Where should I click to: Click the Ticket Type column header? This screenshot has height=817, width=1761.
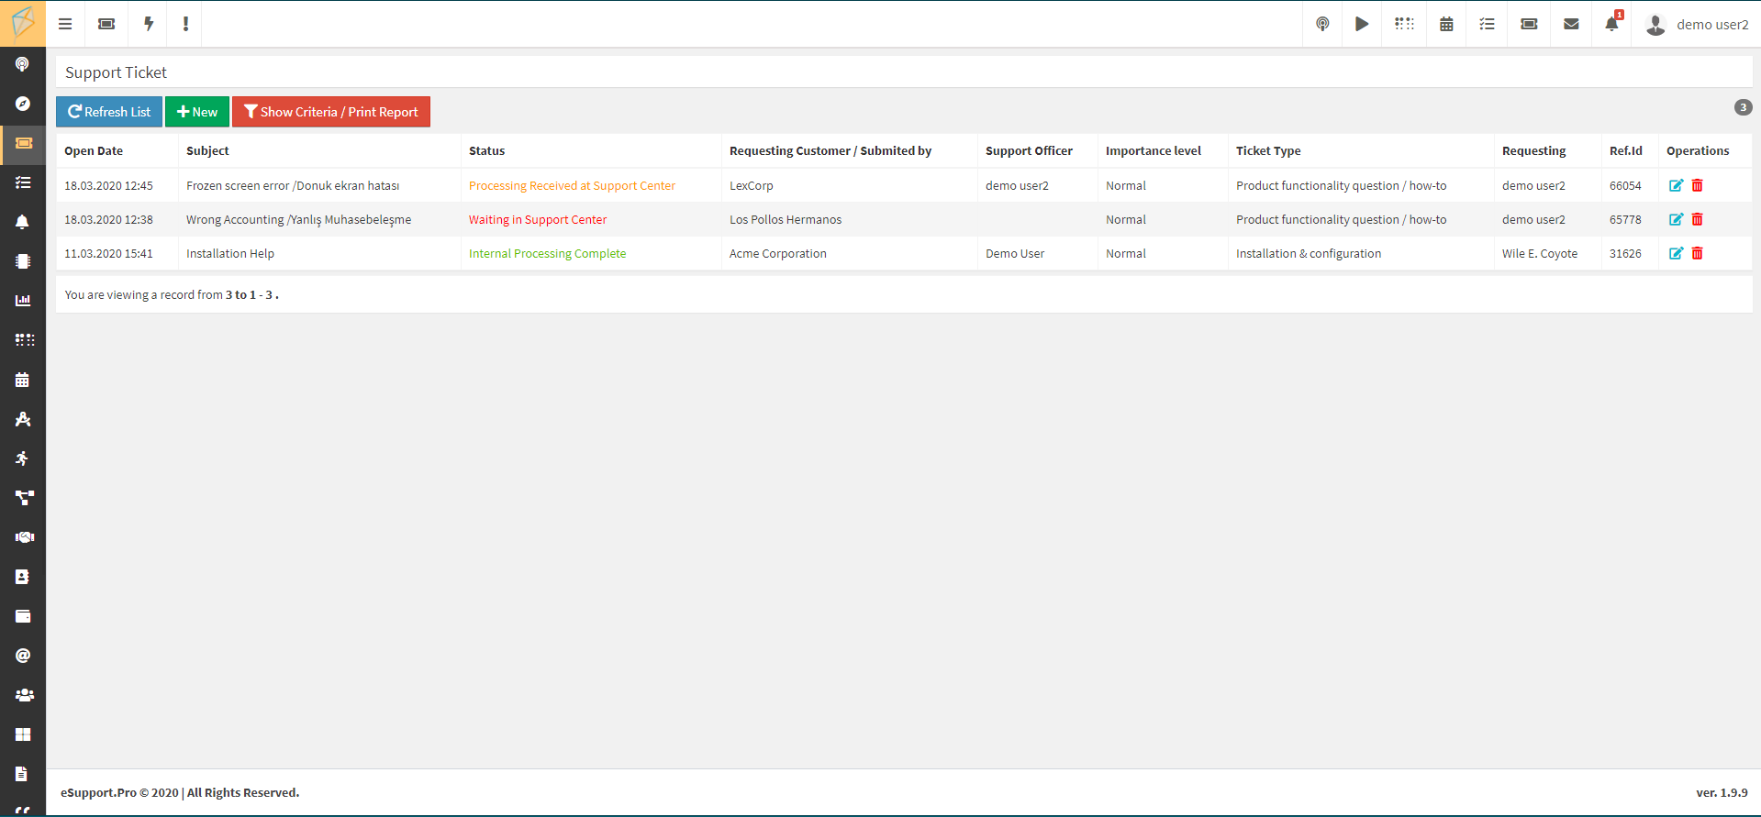[x=1268, y=151]
